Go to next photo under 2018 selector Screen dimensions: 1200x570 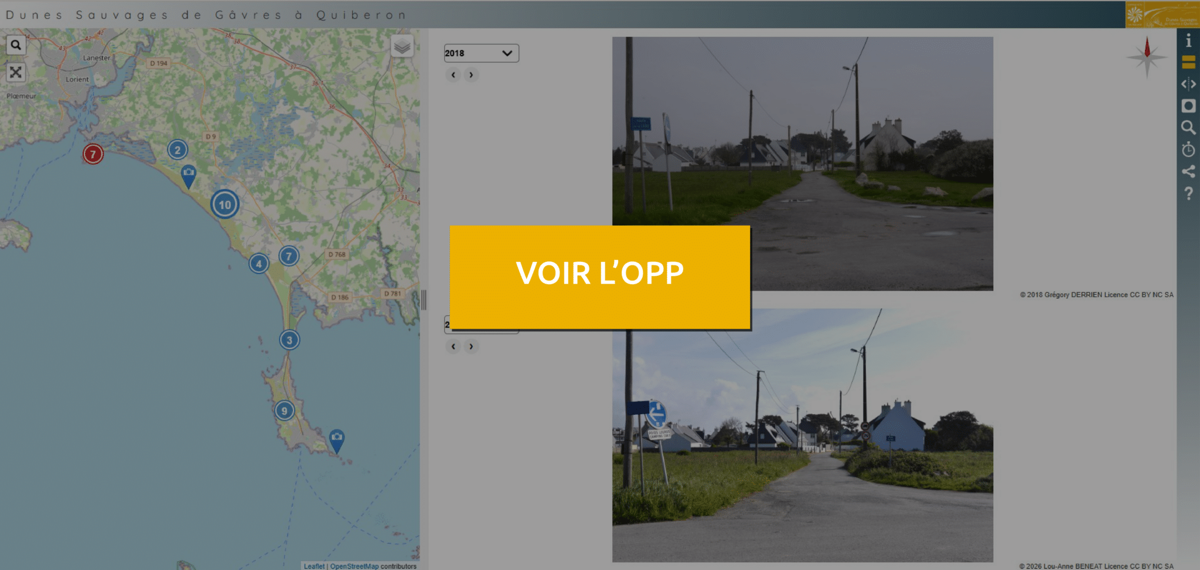coord(471,75)
